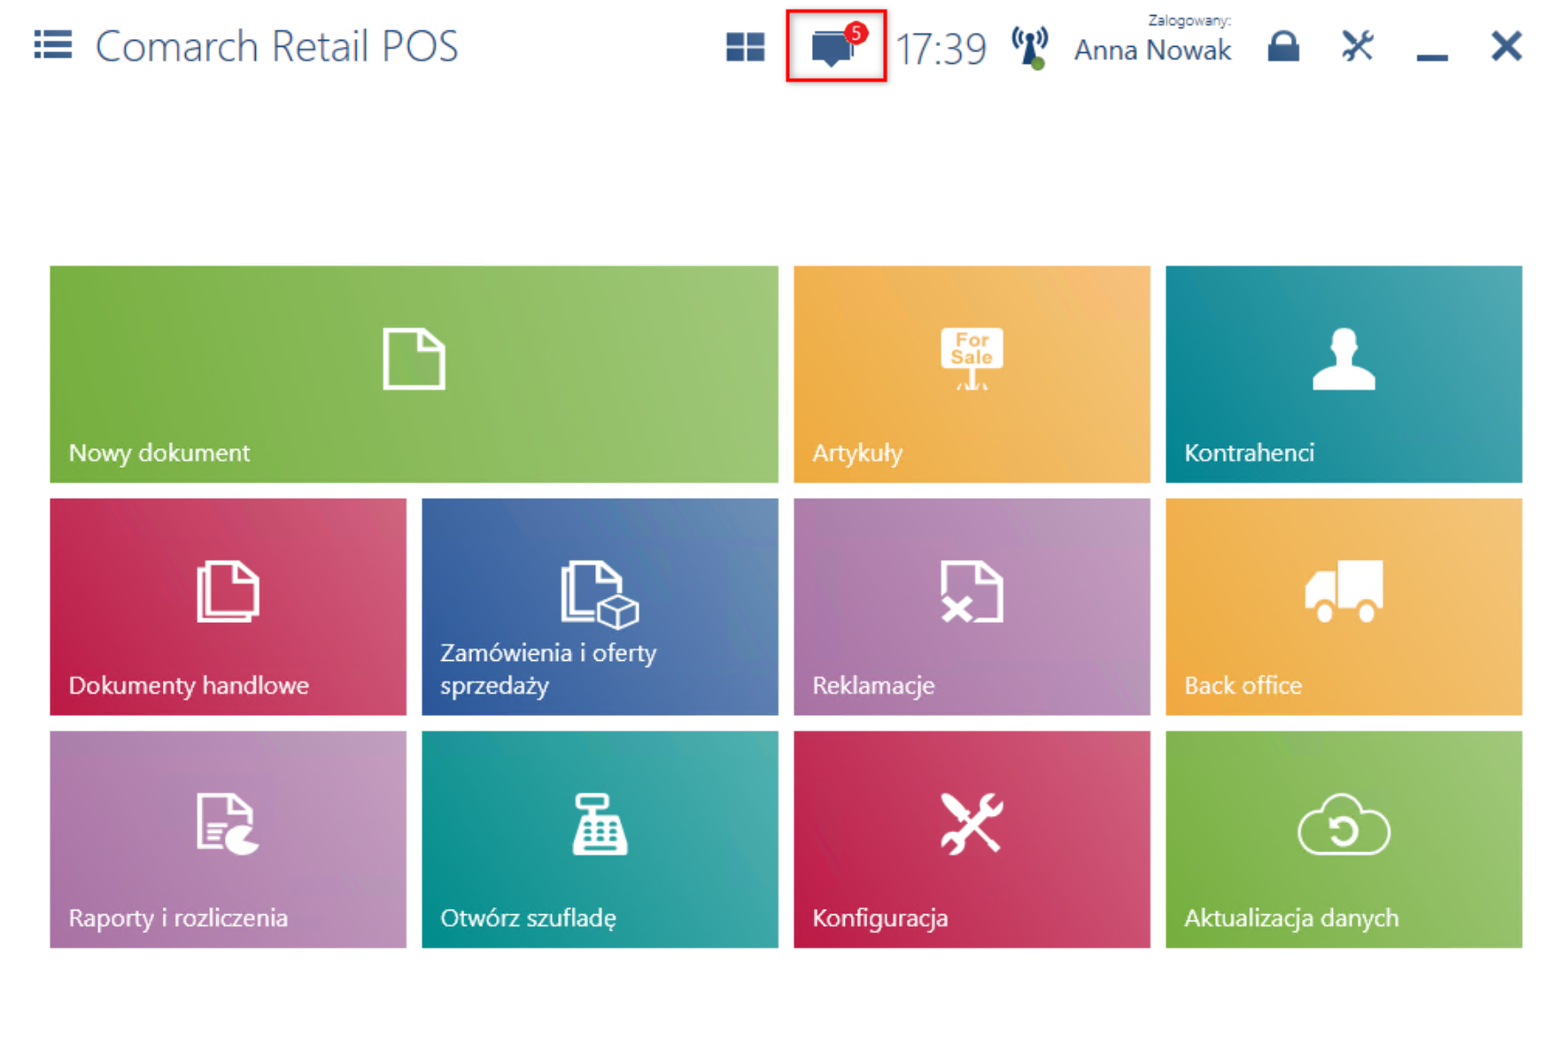Open the Kontrahenci tile
This screenshot has height=1048, width=1549.
(1344, 374)
